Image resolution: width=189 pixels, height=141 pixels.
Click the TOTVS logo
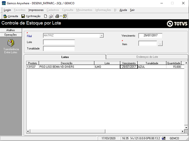[177, 24]
